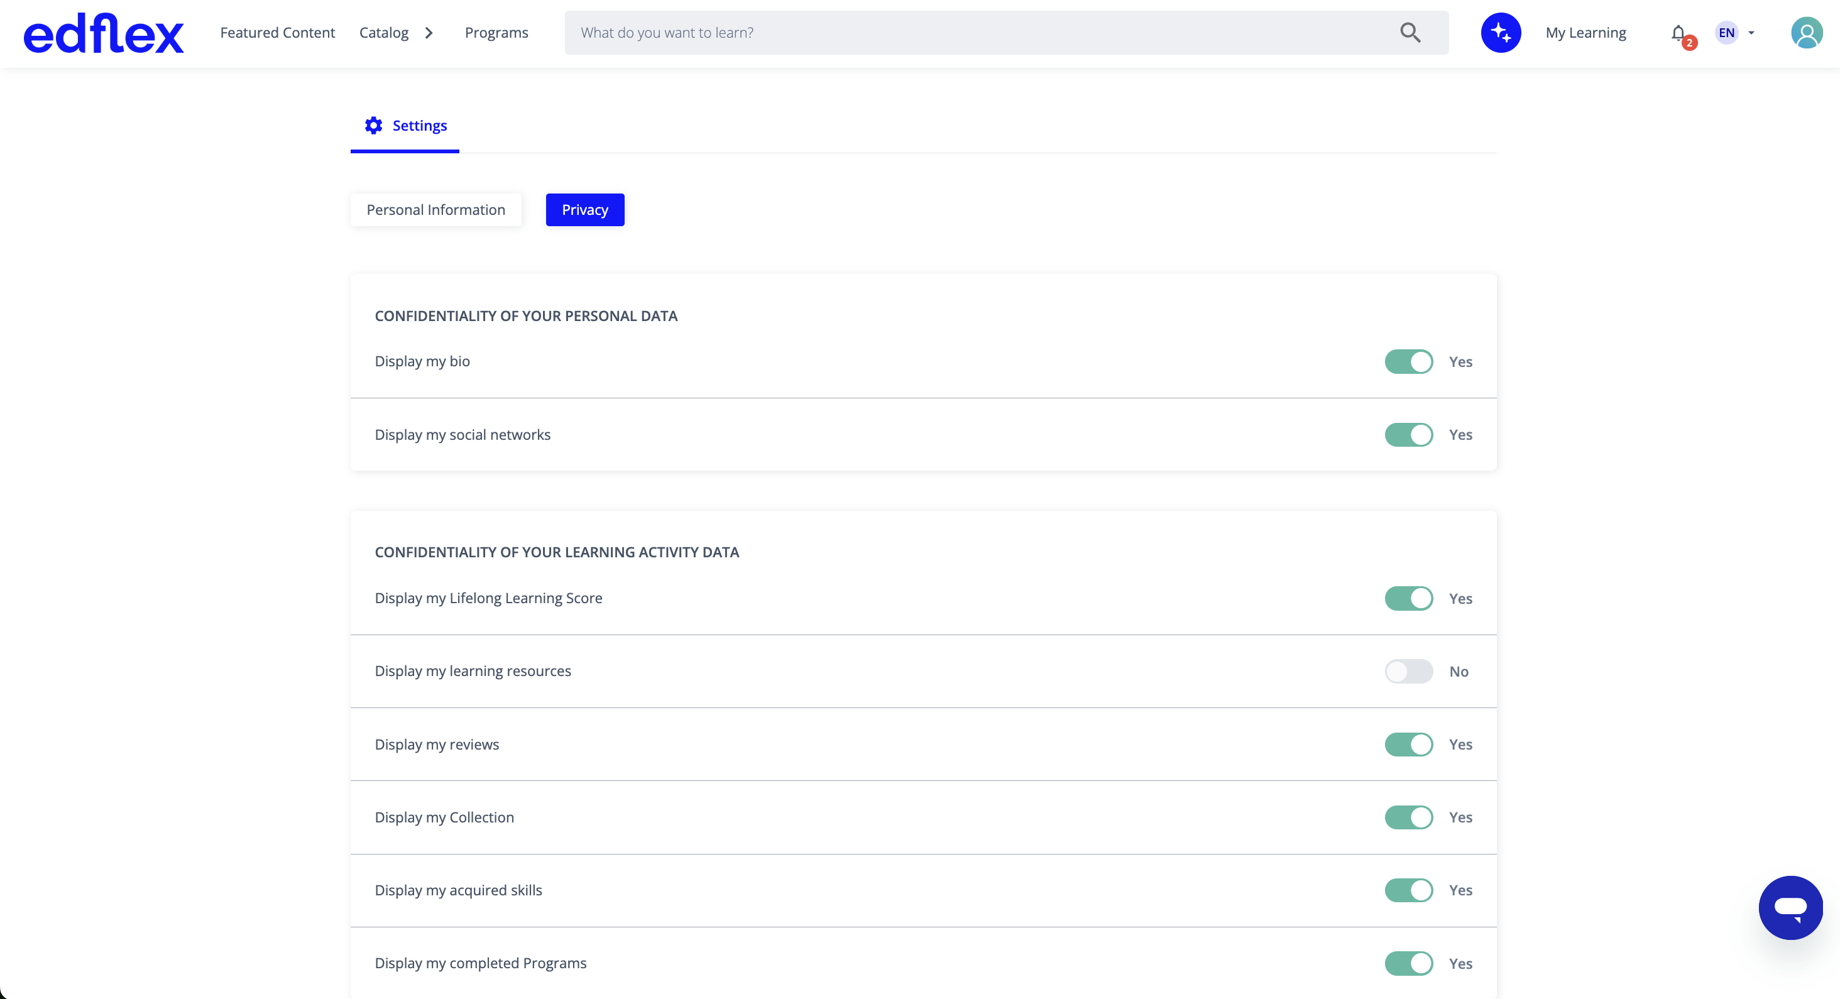Open the notifications bell
1840x999 pixels.
(1678, 33)
